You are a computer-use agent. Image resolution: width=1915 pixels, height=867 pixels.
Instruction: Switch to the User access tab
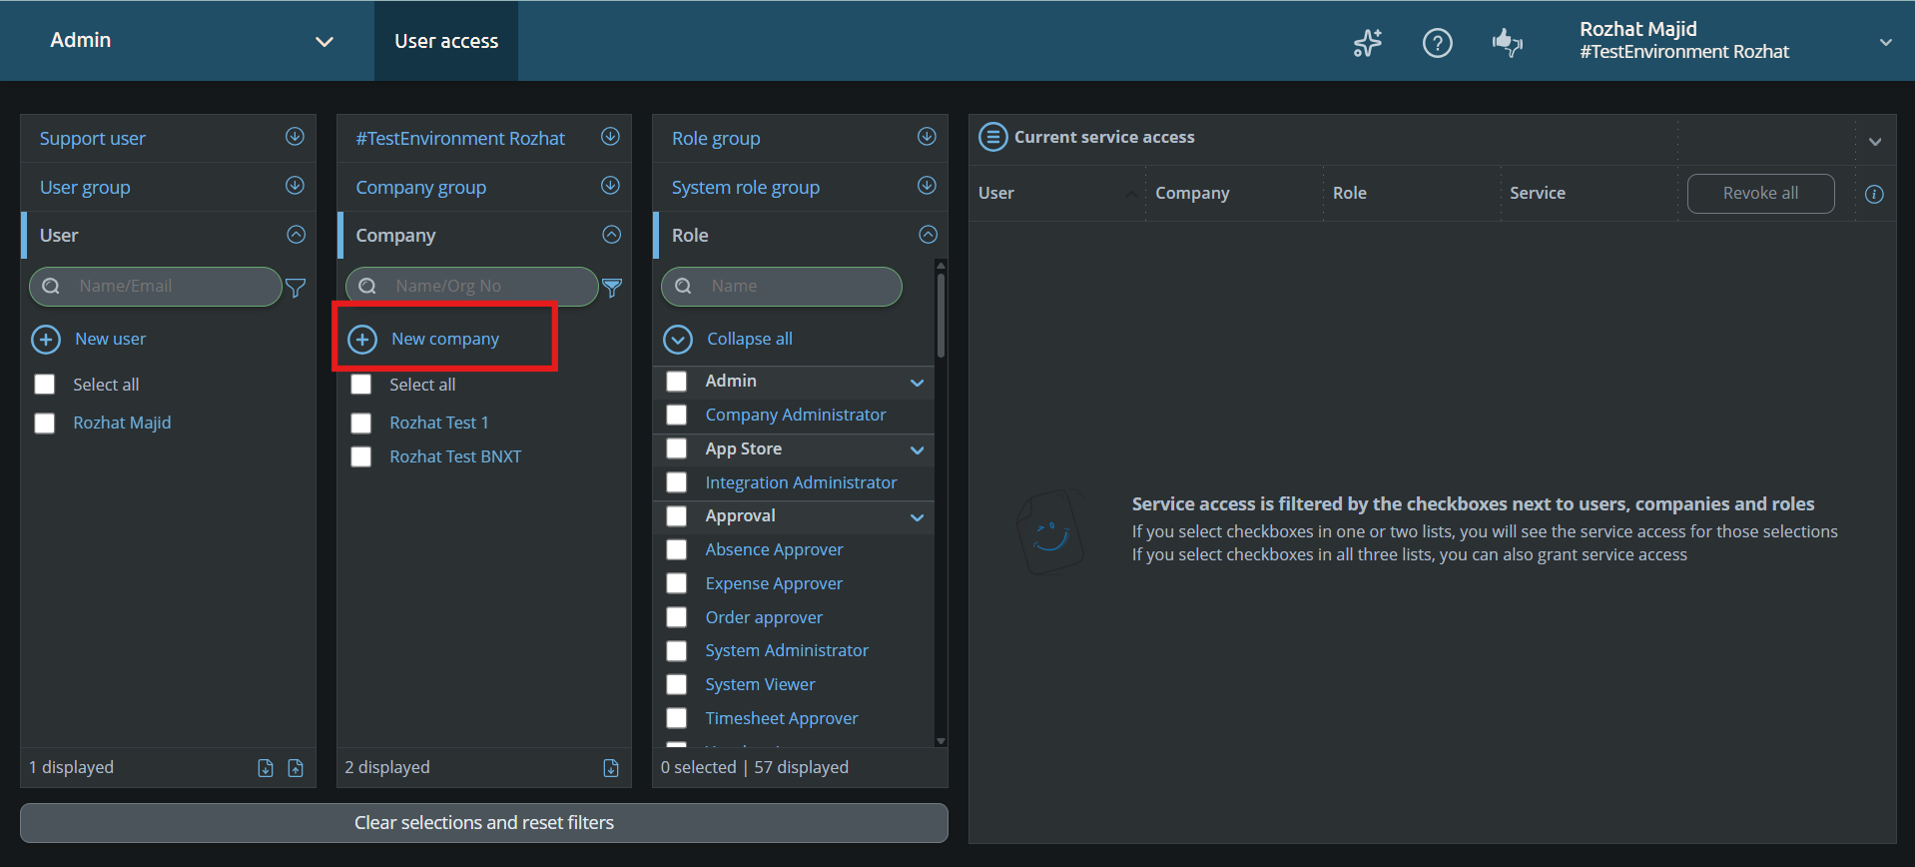coord(446,41)
